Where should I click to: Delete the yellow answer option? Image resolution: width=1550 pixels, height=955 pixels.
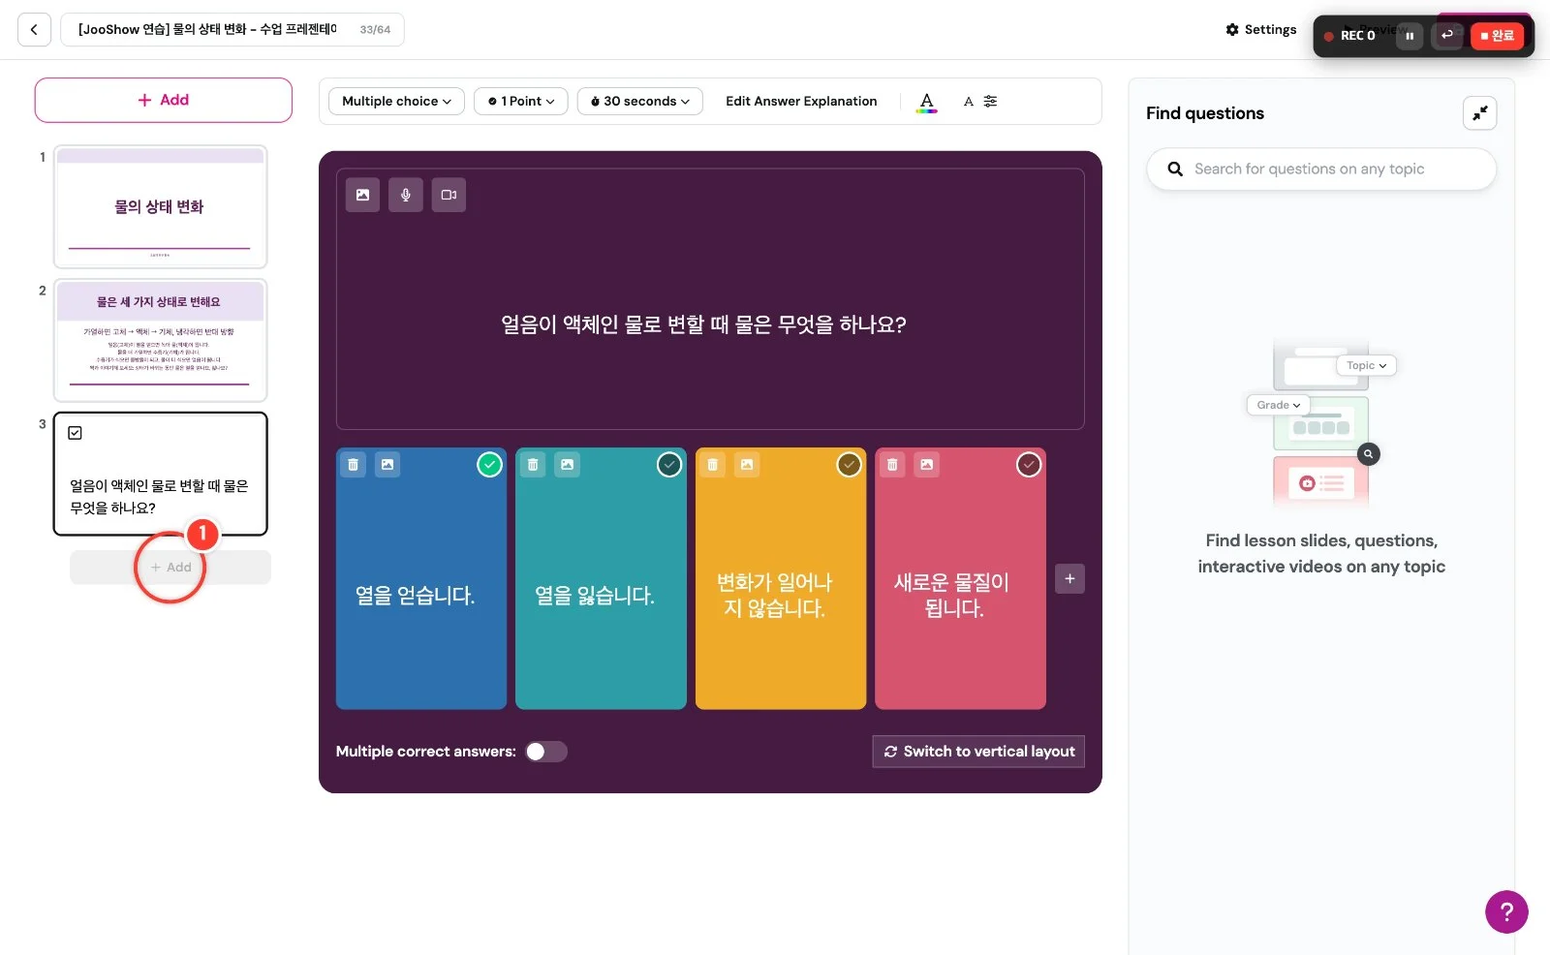(713, 465)
